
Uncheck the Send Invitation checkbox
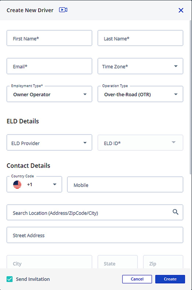(10, 279)
